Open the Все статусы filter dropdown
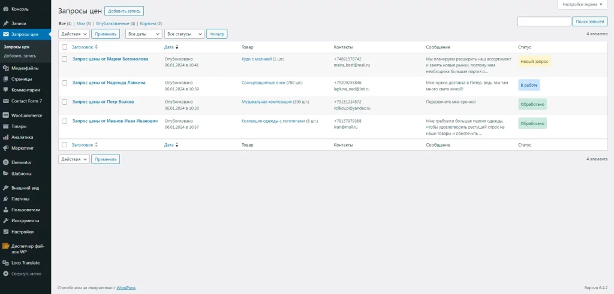 185,34
